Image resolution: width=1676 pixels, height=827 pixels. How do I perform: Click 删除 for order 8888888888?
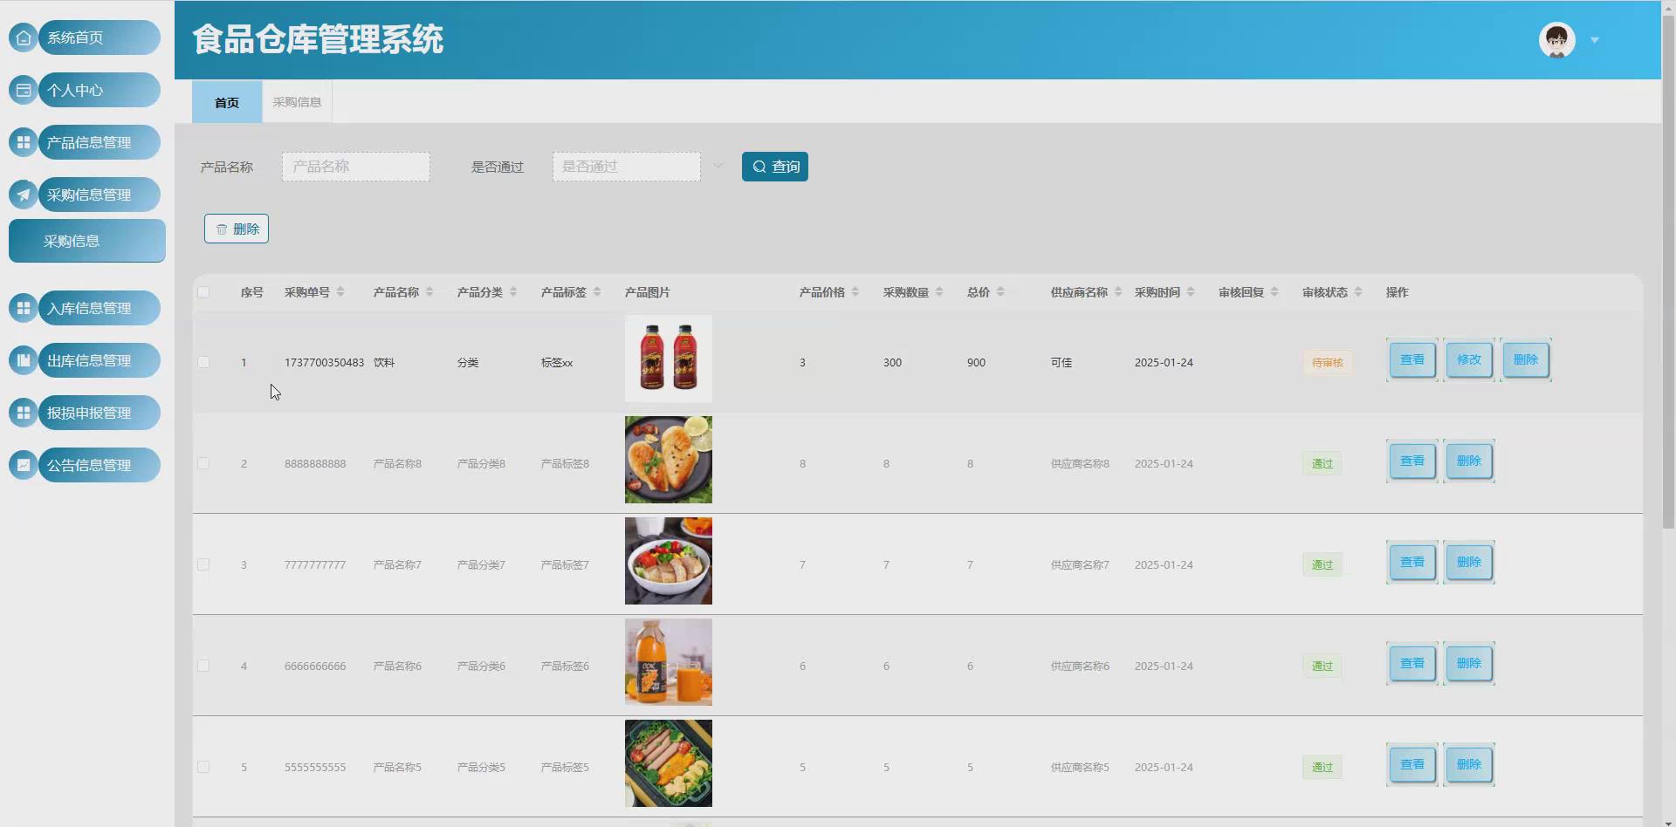1469,461
